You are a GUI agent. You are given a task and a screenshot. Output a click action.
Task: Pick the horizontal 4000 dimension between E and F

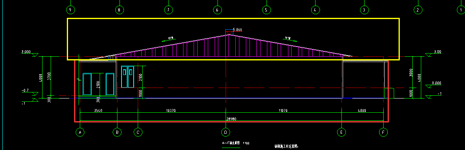[x=362, y=111]
